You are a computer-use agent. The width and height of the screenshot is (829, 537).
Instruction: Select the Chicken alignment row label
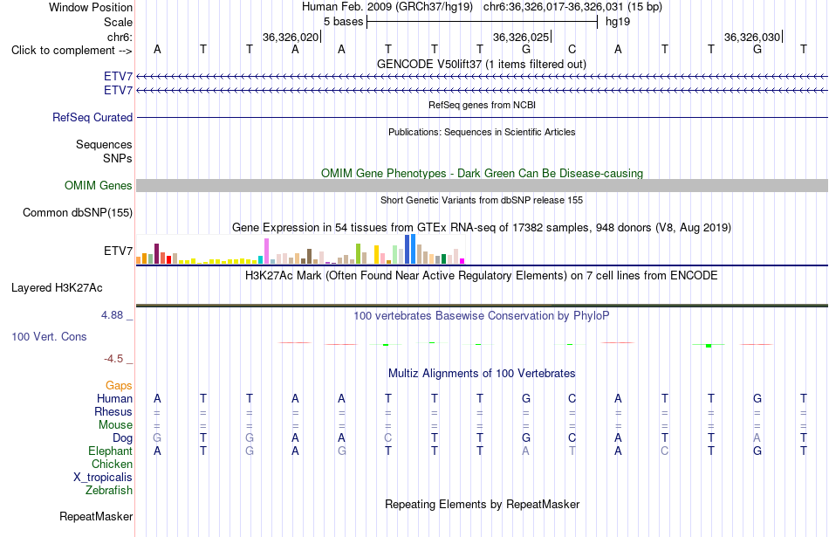pyautogui.click(x=112, y=464)
